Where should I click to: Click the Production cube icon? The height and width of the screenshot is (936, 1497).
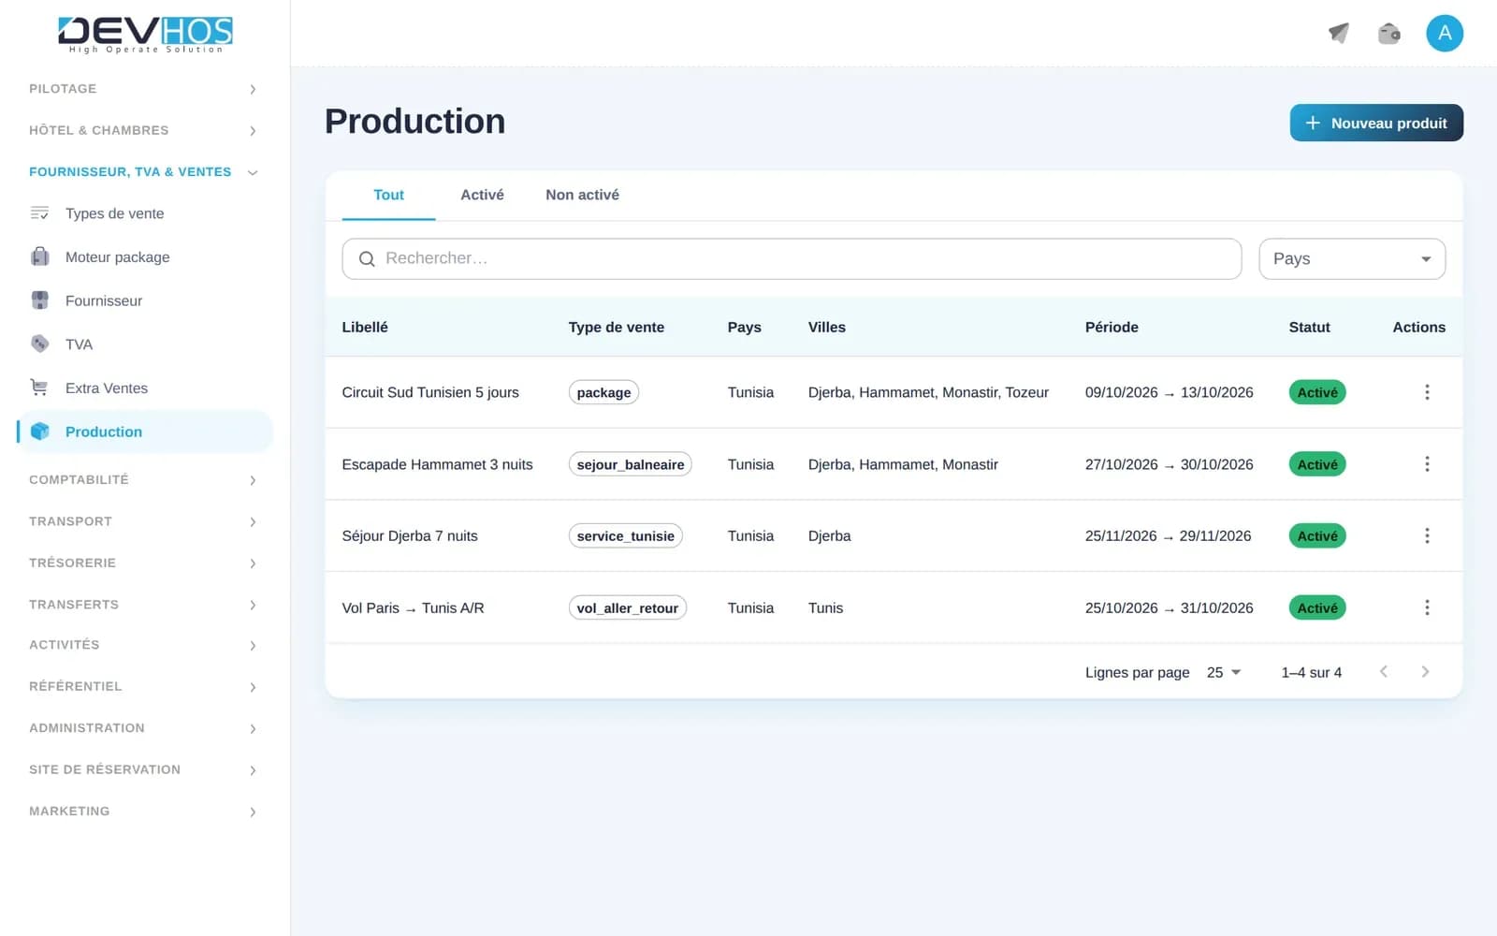pyautogui.click(x=39, y=431)
